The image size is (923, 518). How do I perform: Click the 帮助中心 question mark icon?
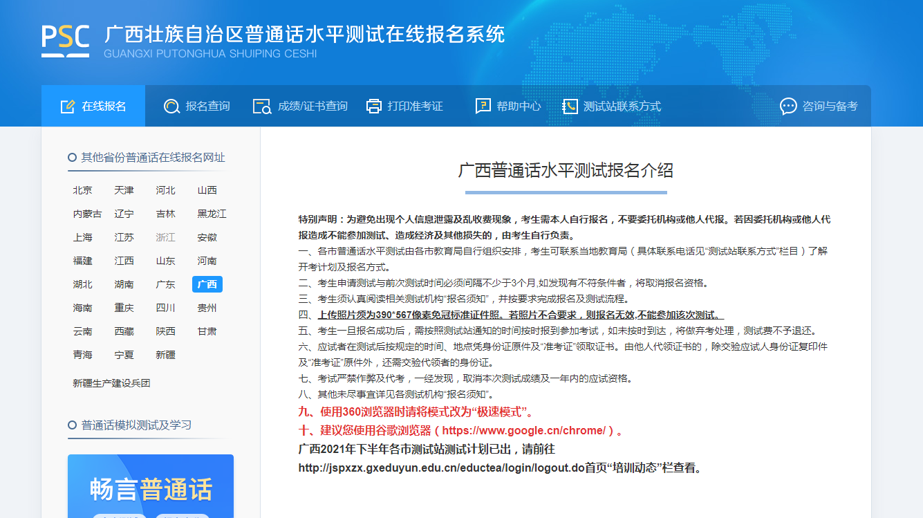483,107
